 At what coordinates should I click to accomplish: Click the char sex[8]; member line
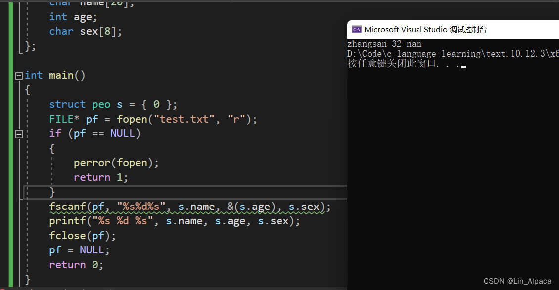86,32
